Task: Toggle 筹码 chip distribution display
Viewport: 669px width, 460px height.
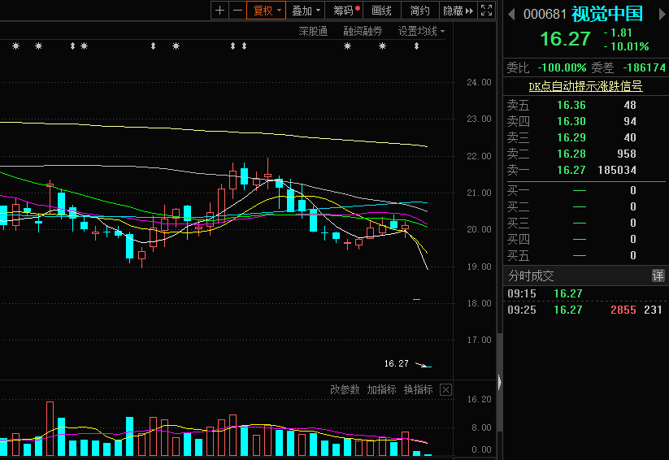Action: click(x=345, y=11)
